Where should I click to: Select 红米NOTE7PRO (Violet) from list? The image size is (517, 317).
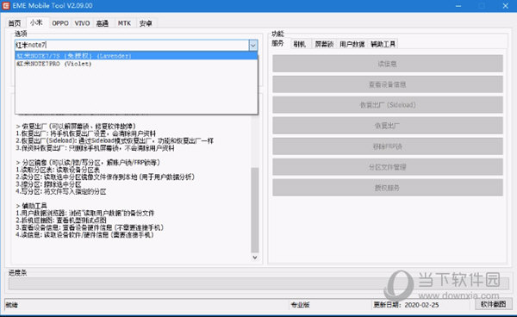click(136, 64)
